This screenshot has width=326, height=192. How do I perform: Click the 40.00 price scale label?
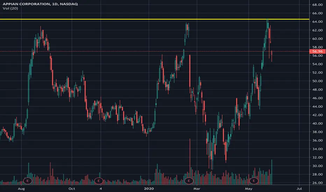[318, 124]
